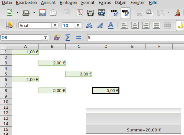Toggle Underline text formatting
This screenshot has width=184, height=135.
(111, 25)
